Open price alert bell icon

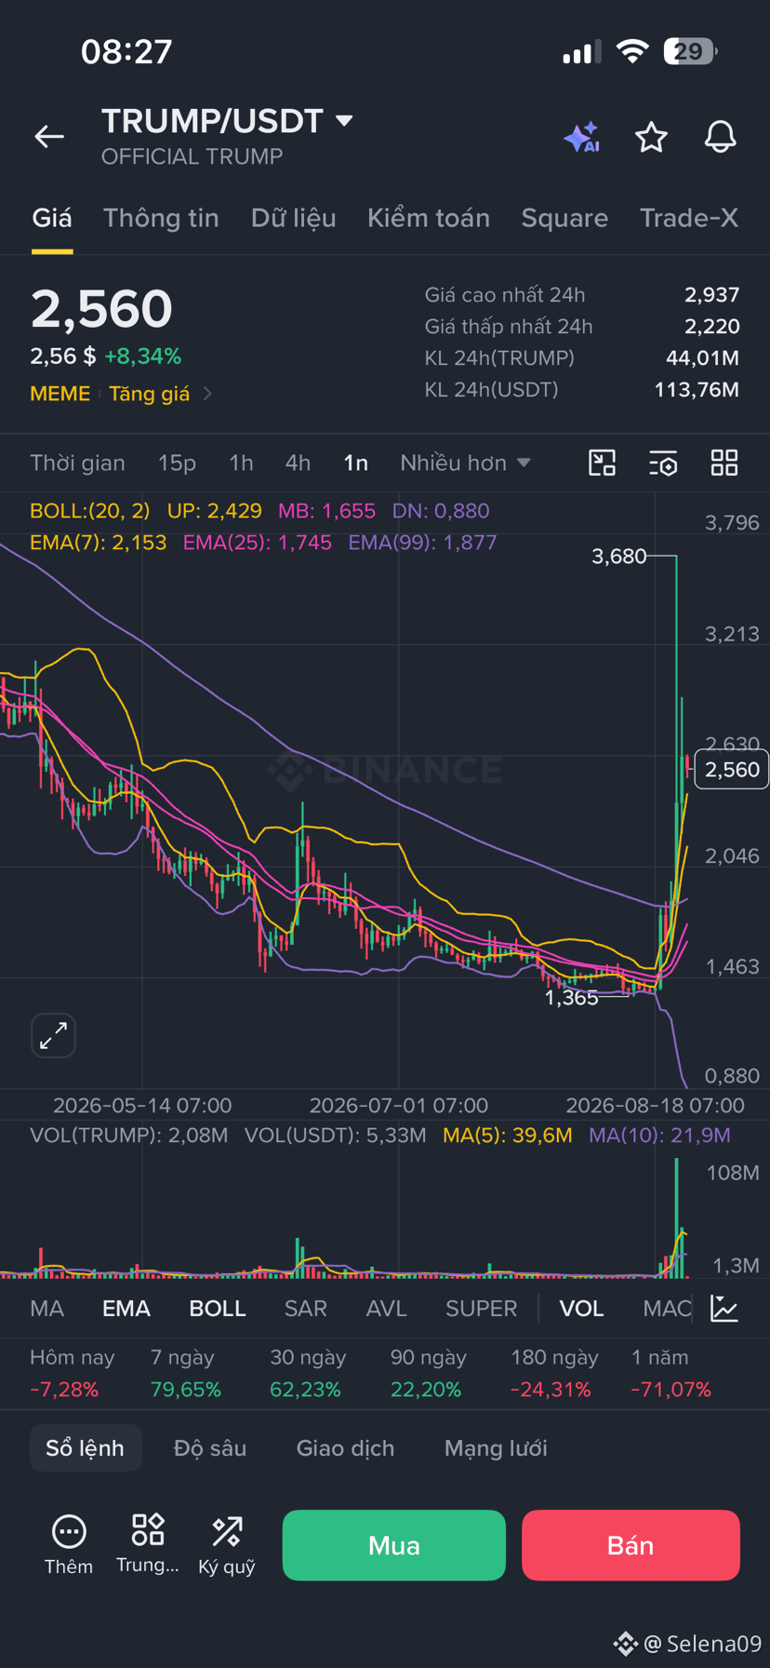(720, 137)
